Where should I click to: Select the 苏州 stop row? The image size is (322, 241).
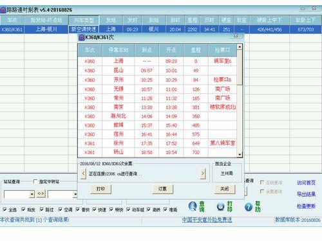click(157, 80)
